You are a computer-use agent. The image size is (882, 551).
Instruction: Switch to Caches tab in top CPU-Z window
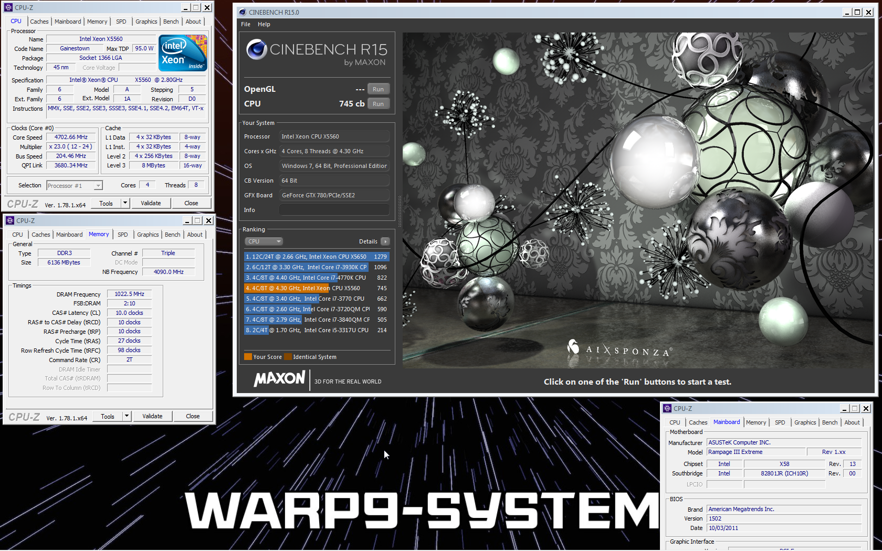[x=39, y=22]
